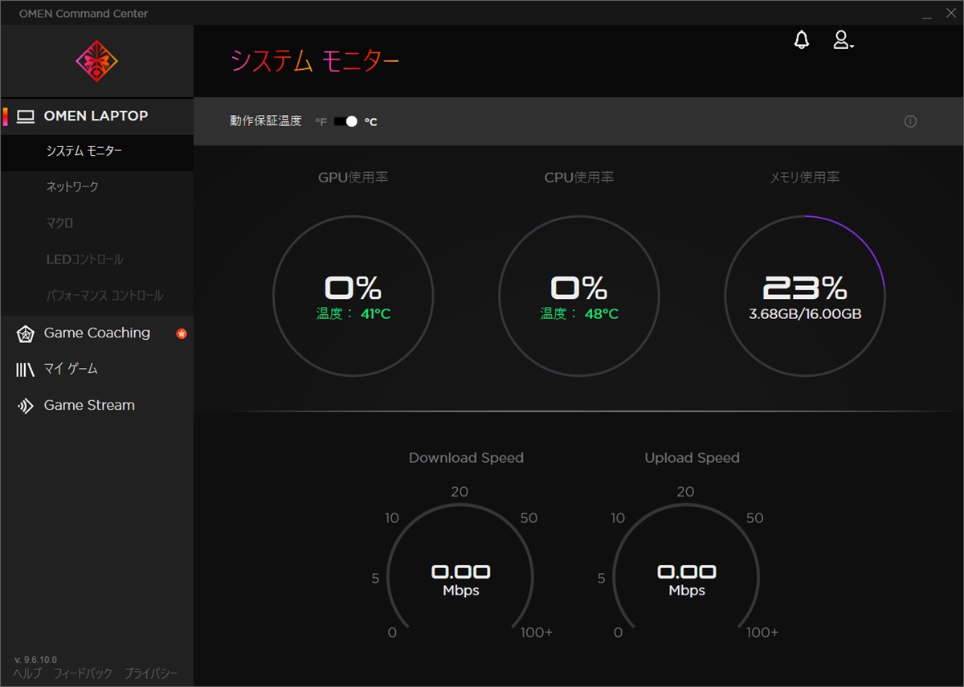Click the Game Stream icon
This screenshot has width=964, height=687.
pos(25,406)
